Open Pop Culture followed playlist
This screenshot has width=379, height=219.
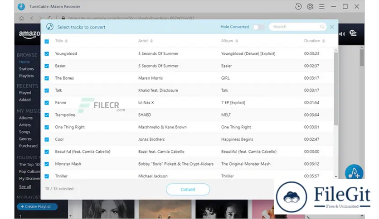click(x=30, y=171)
